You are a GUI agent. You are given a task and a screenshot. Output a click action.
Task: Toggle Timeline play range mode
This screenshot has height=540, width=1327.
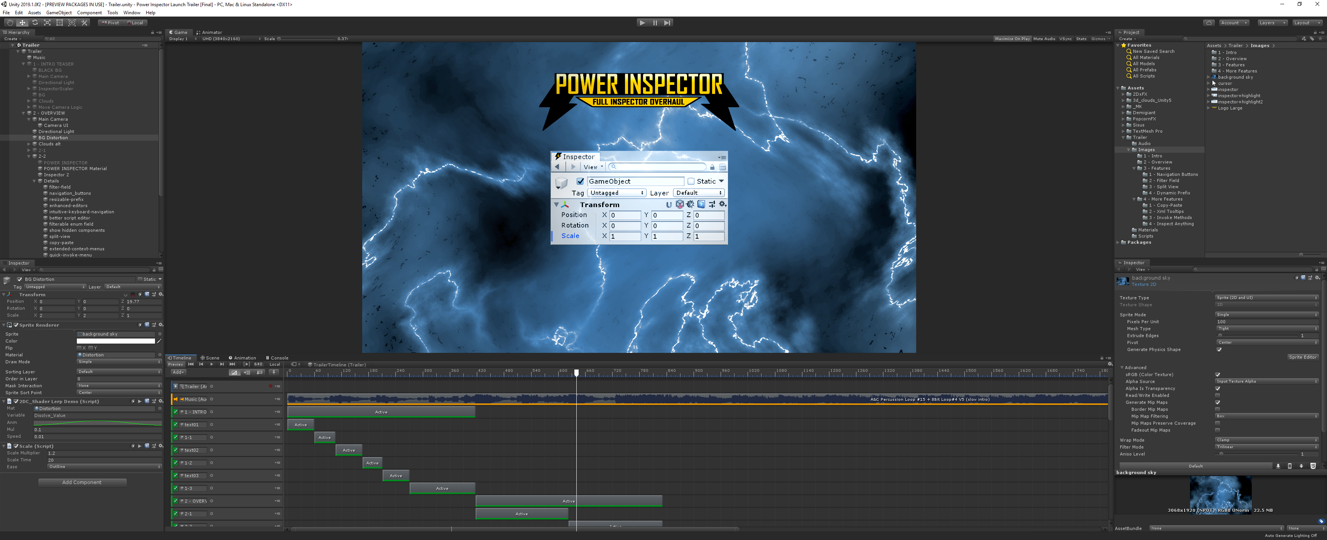(x=247, y=364)
